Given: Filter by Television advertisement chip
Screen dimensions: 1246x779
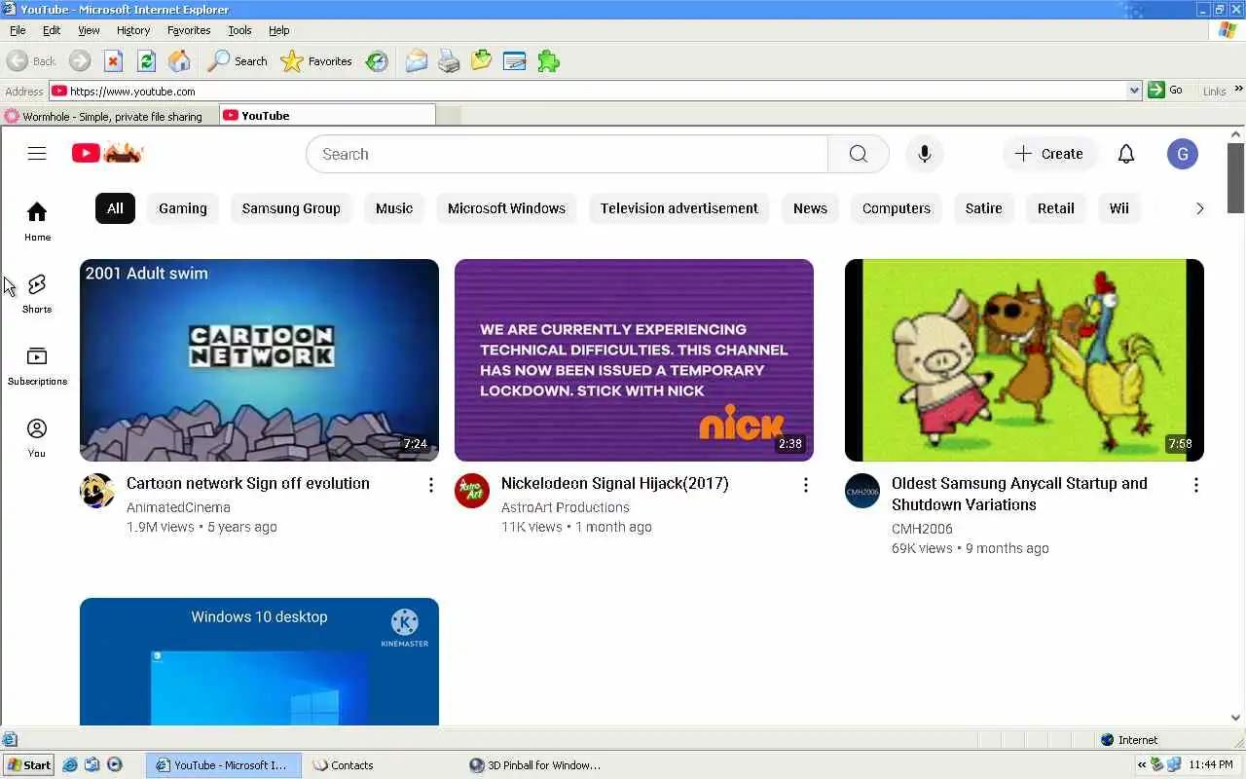Looking at the screenshot, I should coord(679,208).
